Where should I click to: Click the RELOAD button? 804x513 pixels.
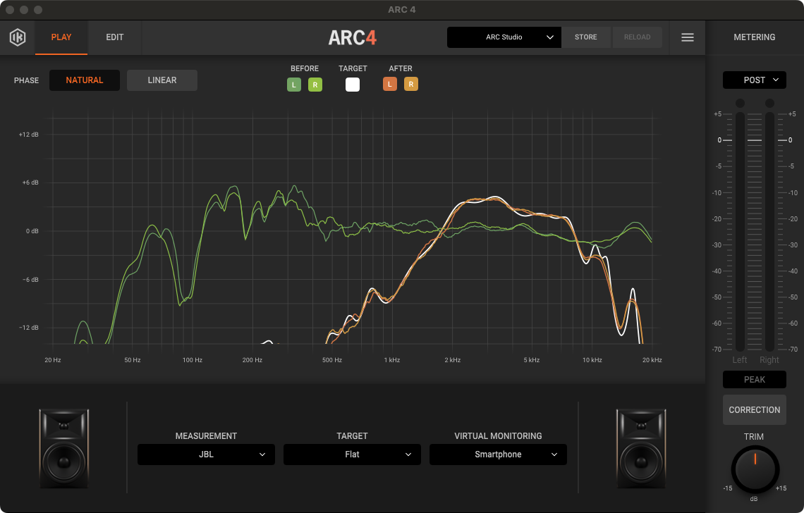[638, 37]
